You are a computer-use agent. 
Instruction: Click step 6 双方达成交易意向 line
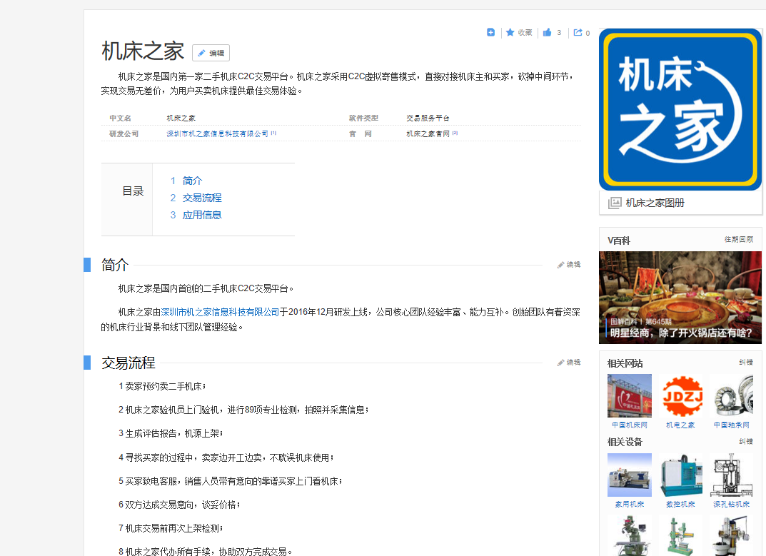179,505
